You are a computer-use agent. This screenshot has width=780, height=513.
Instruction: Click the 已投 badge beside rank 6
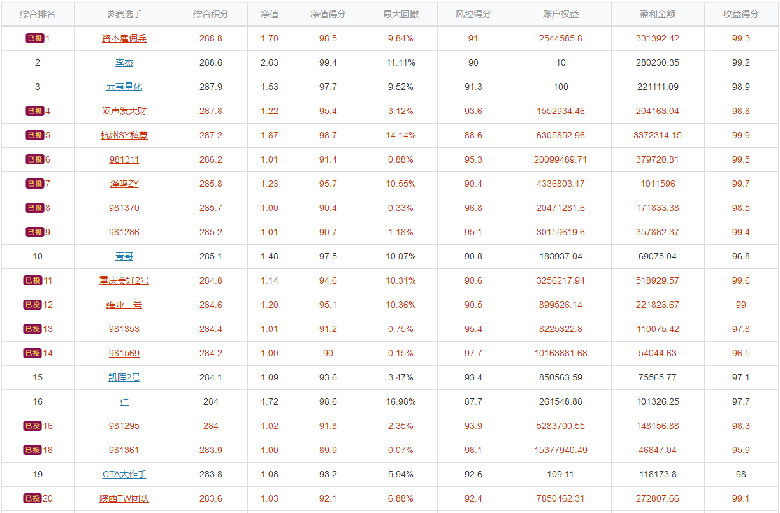click(x=34, y=159)
